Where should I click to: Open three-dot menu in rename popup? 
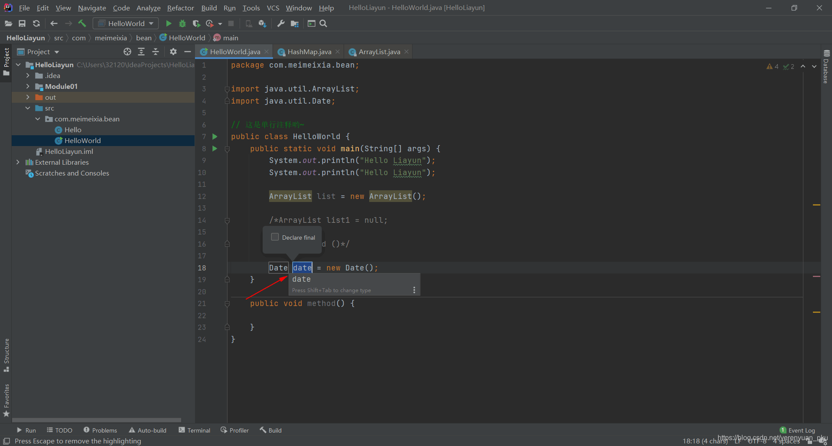click(x=414, y=290)
